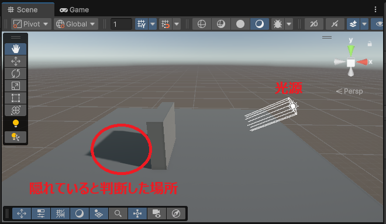Click the Persp projection label

(x=349, y=91)
